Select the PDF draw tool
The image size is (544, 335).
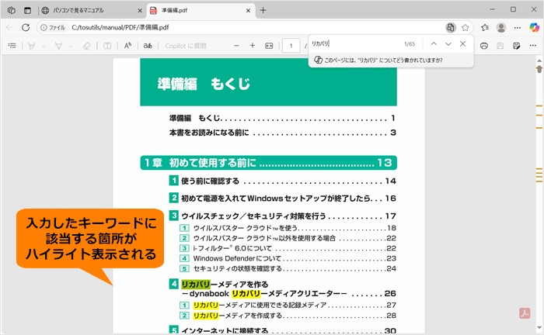pyautogui.click(x=58, y=46)
